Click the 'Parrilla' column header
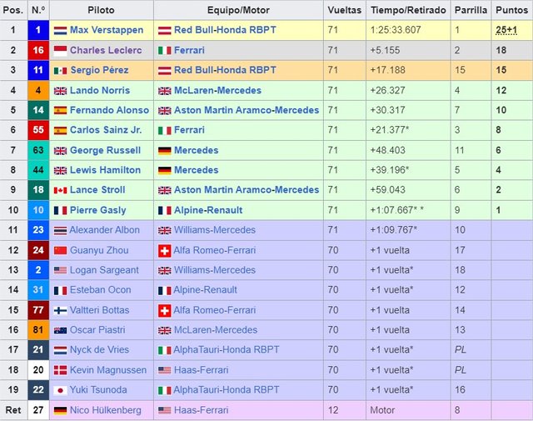This screenshot has height=421, width=533. (471, 10)
